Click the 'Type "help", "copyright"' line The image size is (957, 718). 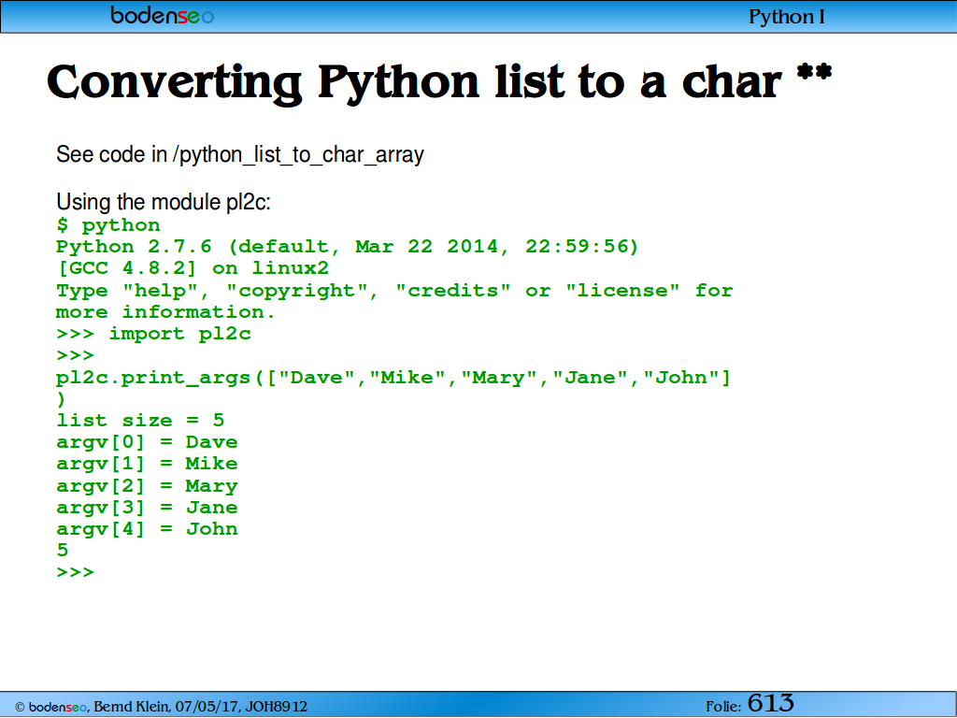pyautogui.click(x=394, y=291)
